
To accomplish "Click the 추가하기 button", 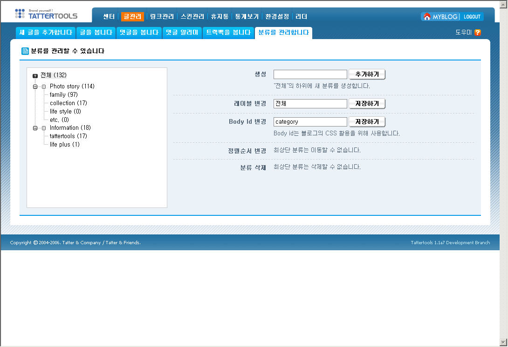I will [x=367, y=74].
